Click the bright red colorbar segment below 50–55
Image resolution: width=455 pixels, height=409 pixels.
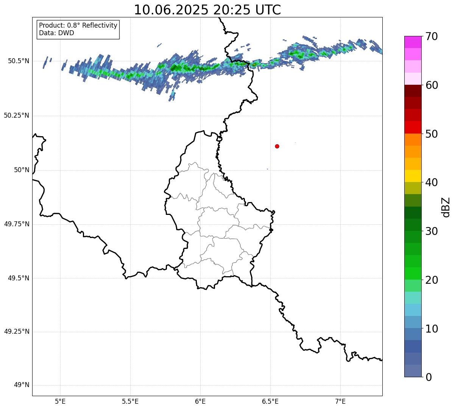(x=413, y=128)
